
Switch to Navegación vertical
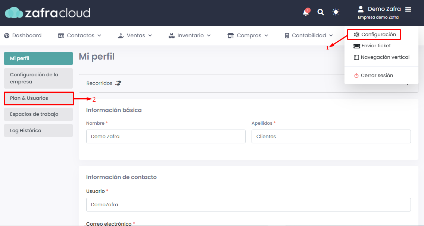point(381,57)
